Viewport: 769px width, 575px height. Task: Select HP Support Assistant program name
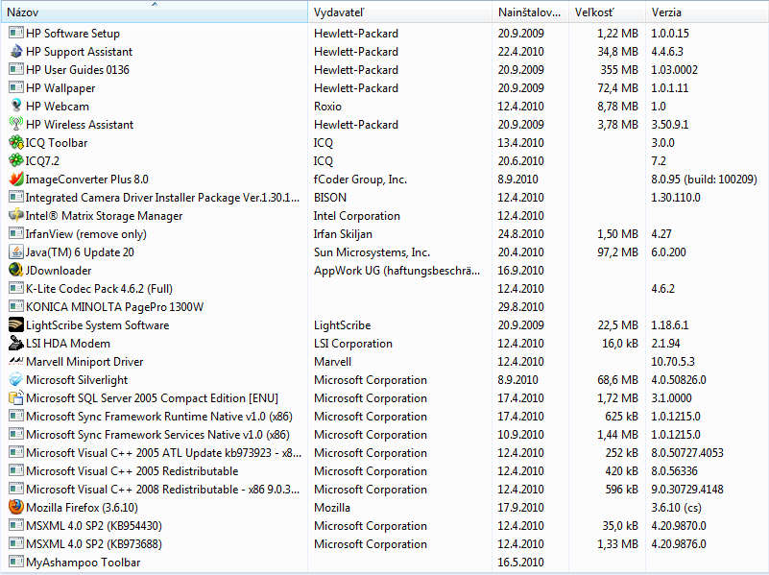[x=79, y=52]
